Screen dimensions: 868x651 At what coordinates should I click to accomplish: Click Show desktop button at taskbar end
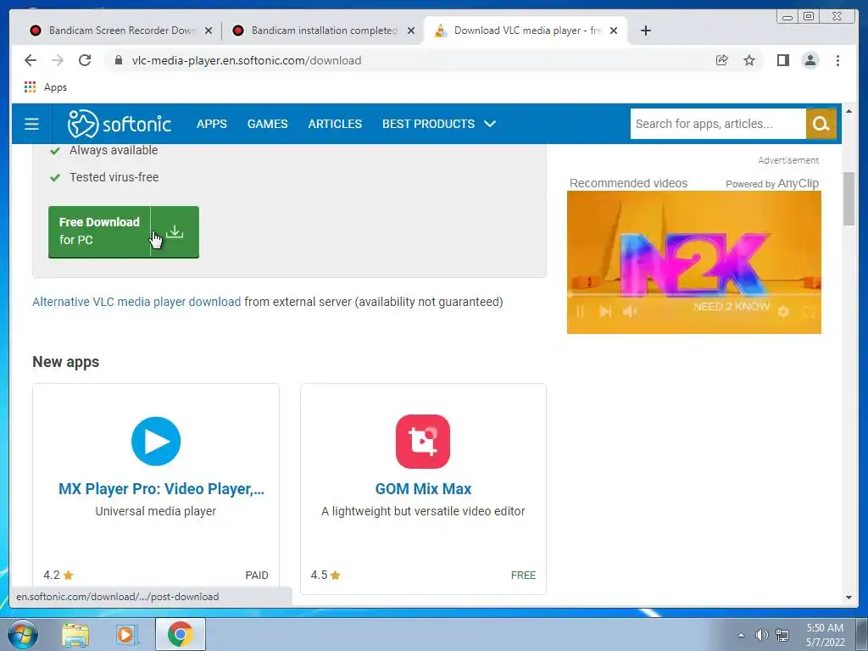(x=862, y=634)
